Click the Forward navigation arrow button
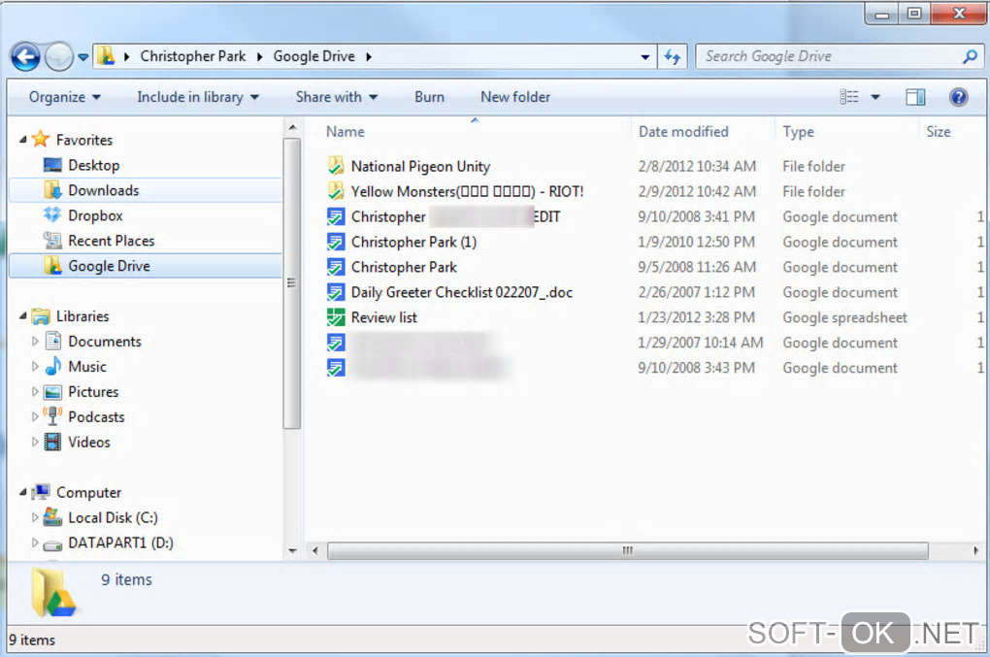The height and width of the screenshot is (657, 990). point(58,57)
